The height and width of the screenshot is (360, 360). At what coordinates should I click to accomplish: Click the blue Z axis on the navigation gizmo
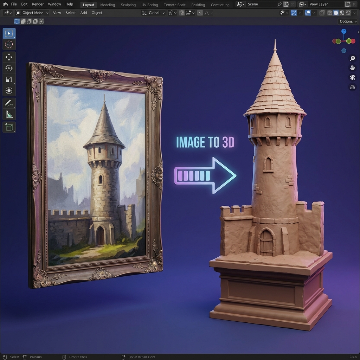tap(343, 31)
